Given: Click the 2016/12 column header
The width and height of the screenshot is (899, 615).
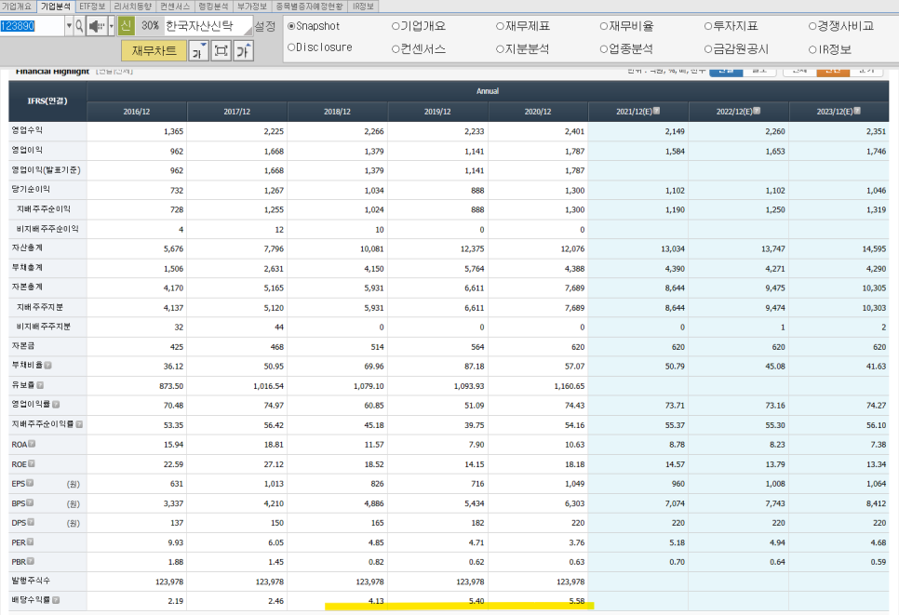Looking at the screenshot, I should (137, 112).
